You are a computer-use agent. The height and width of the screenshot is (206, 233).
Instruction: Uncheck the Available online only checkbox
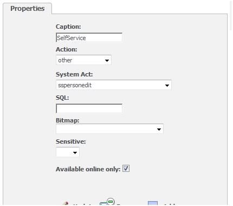point(126,169)
